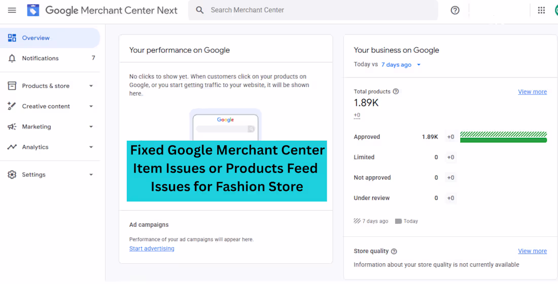This screenshot has width=558, height=284.
Task: Expand the Analytics section arrow
Action: [x=91, y=147]
